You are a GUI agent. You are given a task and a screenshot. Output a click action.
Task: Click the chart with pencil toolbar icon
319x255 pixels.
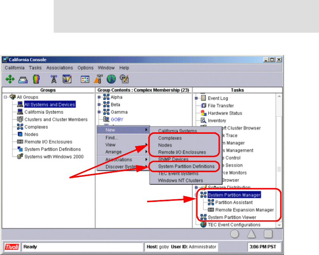point(124,79)
